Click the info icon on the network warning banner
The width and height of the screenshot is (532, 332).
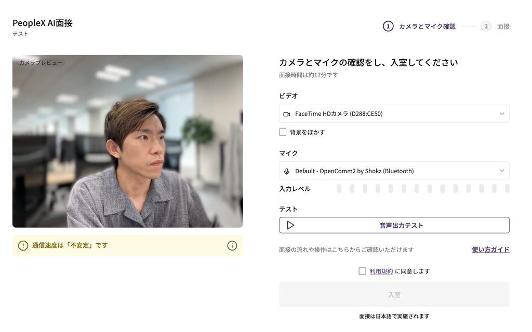click(232, 246)
